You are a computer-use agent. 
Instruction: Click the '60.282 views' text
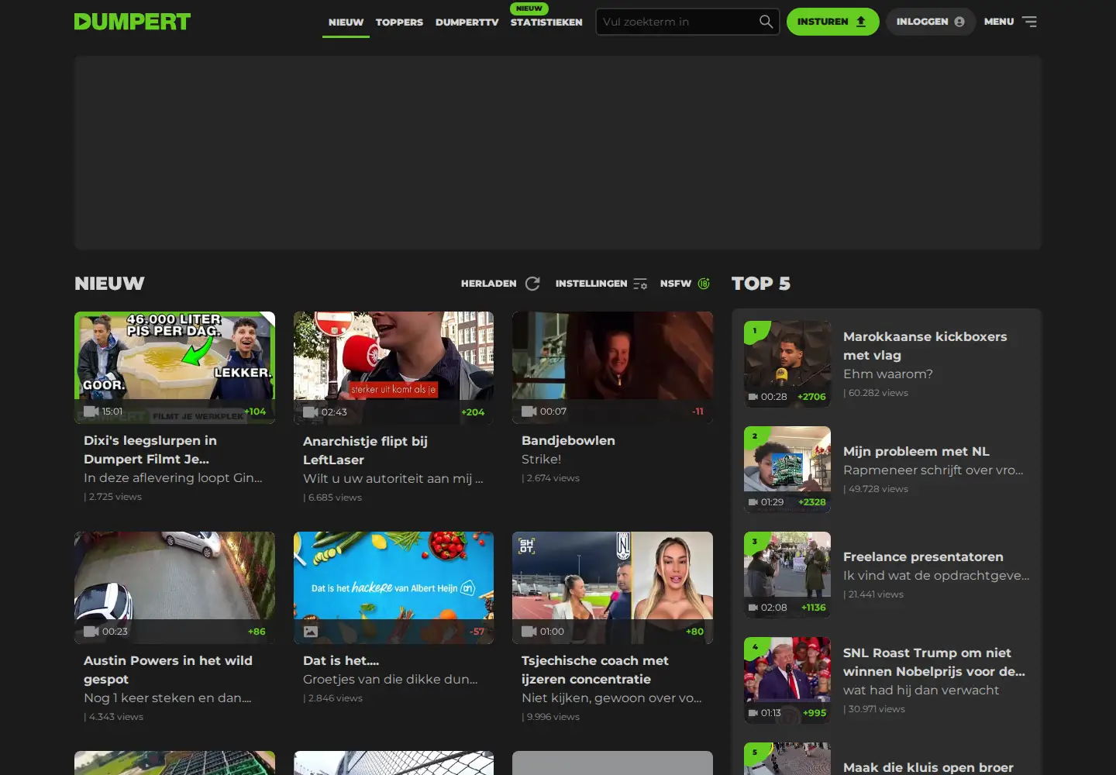[x=878, y=393]
